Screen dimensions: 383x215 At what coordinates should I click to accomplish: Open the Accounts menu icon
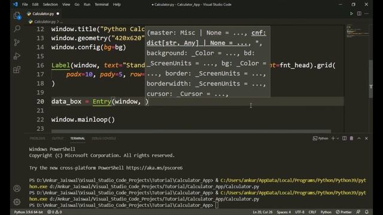(x=17, y=189)
